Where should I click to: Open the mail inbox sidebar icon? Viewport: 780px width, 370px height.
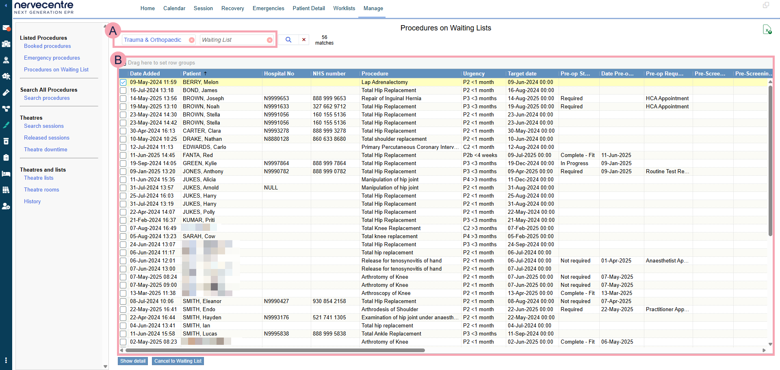point(6,28)
